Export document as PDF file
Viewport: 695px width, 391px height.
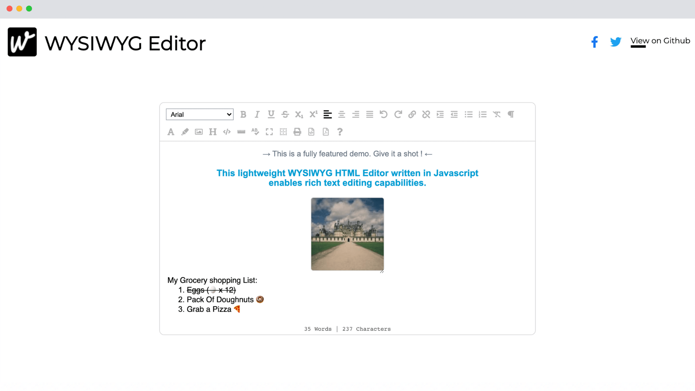pos(326,132)
